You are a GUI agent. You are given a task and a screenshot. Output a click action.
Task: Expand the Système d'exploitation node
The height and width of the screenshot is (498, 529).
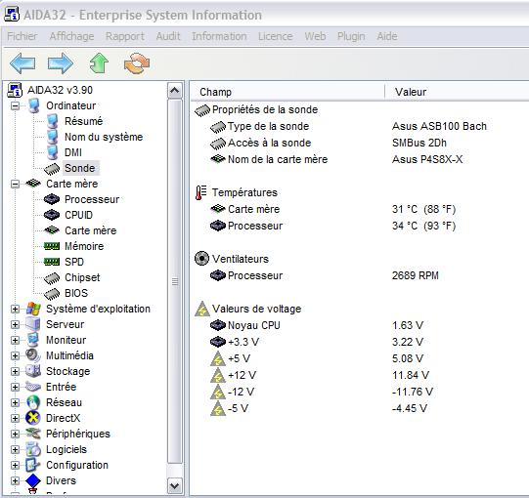click(x=15, y=309)
